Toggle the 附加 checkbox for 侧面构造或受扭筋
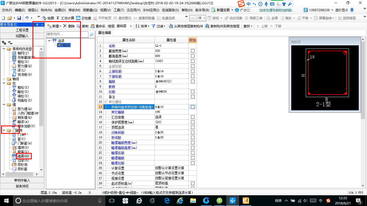Image resolution: width=367 pixels, height=206 pixels. tap(193, 107)
